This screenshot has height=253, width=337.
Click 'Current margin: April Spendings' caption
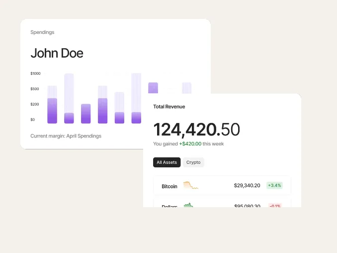coord(66,136)
